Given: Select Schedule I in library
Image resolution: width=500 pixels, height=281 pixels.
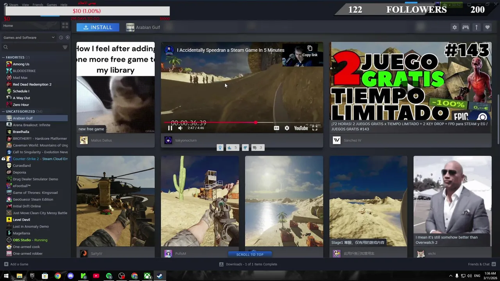Looking at the screenshot, I should click(x=21, y=91).
